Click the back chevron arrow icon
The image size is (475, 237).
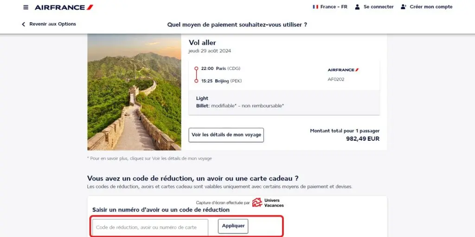click(23, 24)
